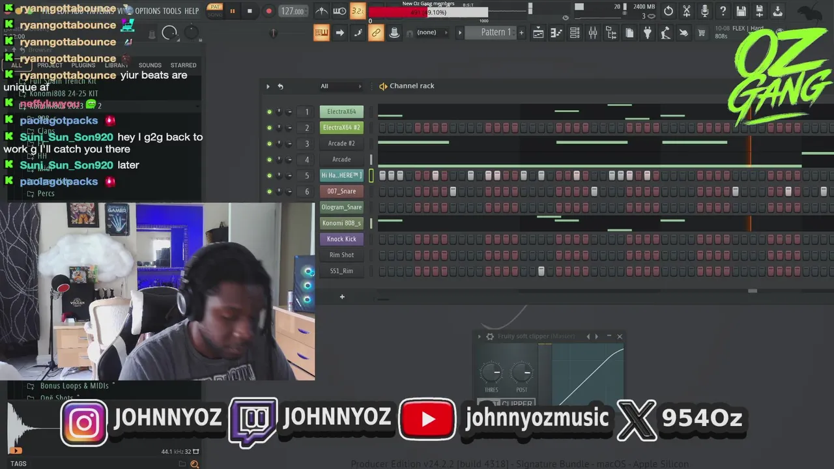
Task: Pause playback with the pause button
Action: click(232, 11)
